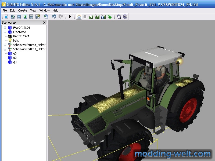The height and width of the screenshot is (161, 215).
Task: Click the blue lined document toolbar icon
Action: click(x=19, y=17)
